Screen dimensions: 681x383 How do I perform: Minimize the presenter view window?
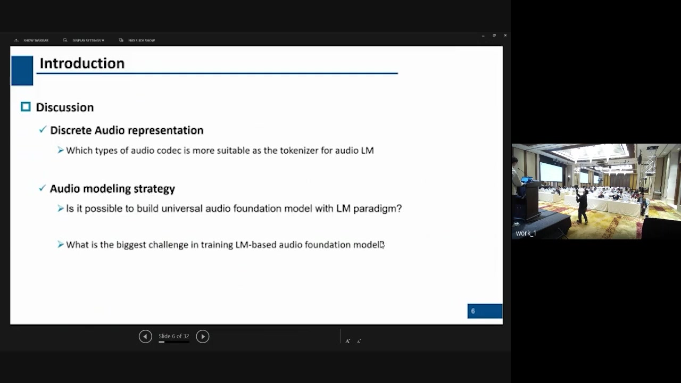click(x=483, y=36)
